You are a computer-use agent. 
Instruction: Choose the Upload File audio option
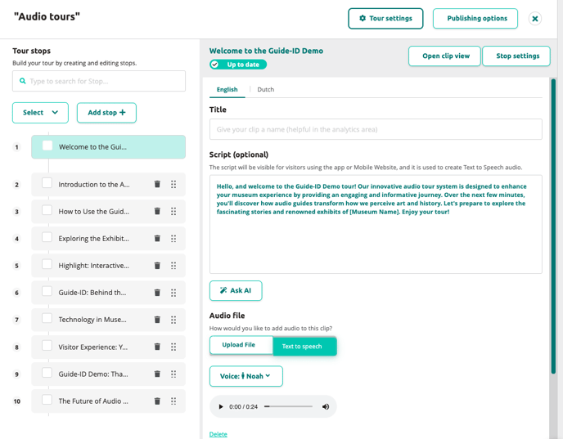pos(241,345)
